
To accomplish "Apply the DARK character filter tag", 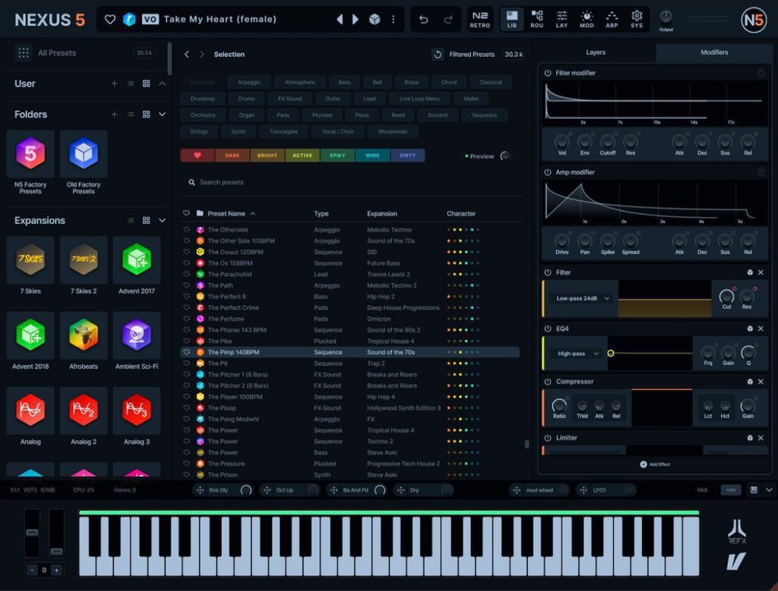I will 231,156.
